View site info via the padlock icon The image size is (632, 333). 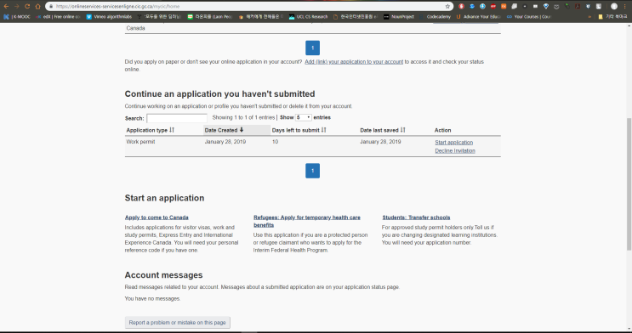coord(51,7)
